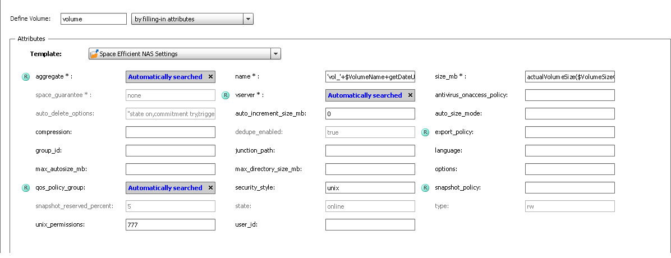This screenshot has width=671, height=258.
Task: Click the resource icon beside export_policy
Action: point(425,132)
